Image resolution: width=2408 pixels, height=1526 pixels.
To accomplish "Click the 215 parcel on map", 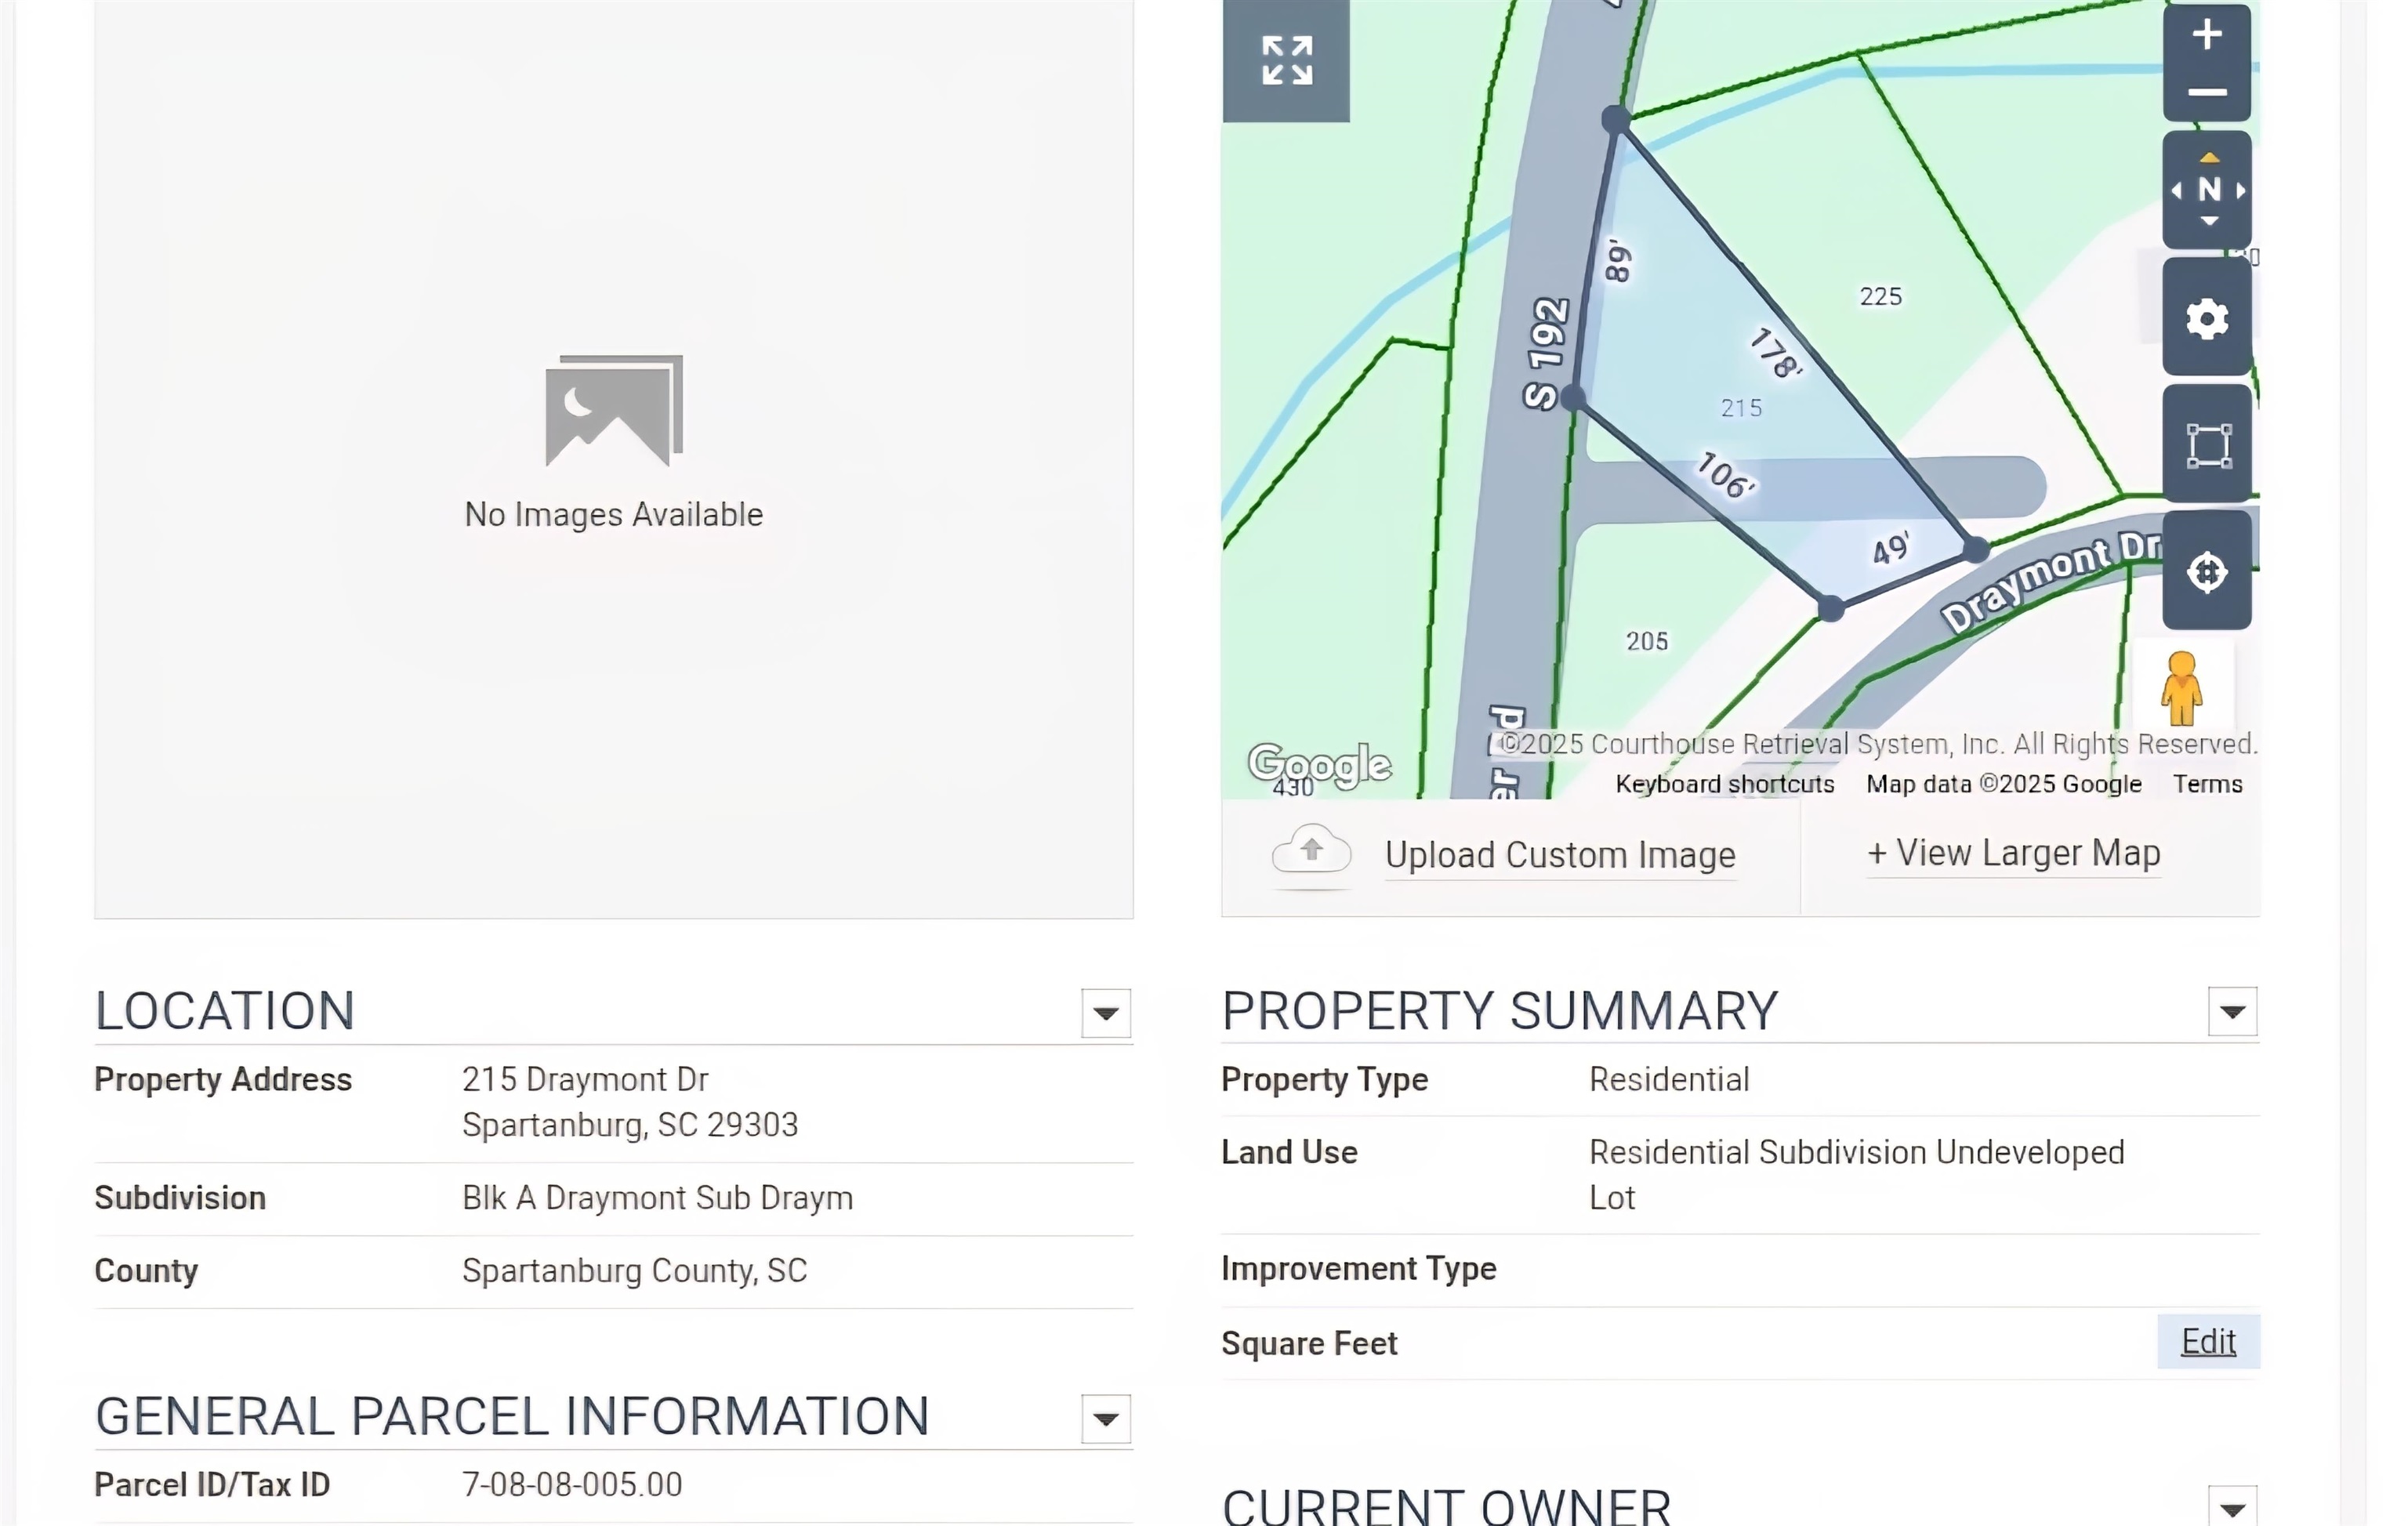I will (x=1740, y=408).
